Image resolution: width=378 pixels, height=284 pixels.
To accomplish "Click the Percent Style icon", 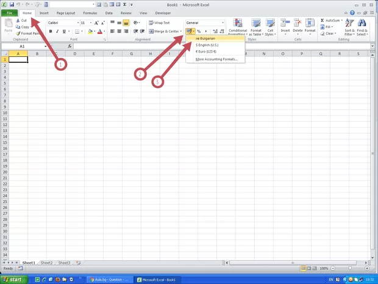I will coord(199,31).
